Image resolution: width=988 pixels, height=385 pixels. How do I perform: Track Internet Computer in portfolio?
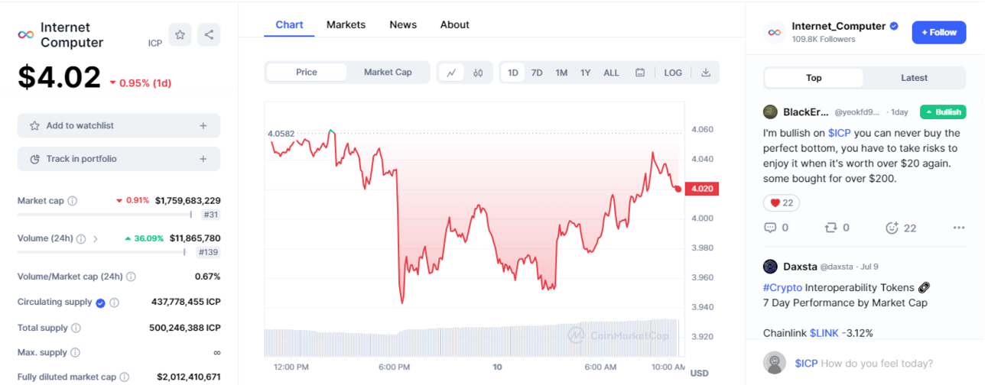click(119, 159)
